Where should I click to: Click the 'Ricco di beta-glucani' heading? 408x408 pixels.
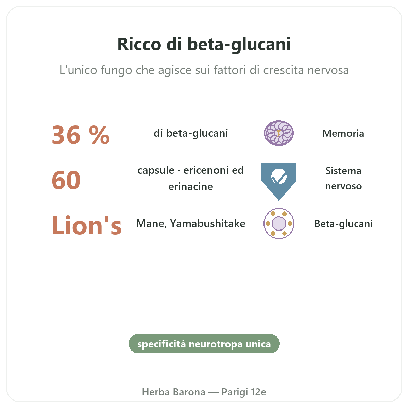point(204,44)
